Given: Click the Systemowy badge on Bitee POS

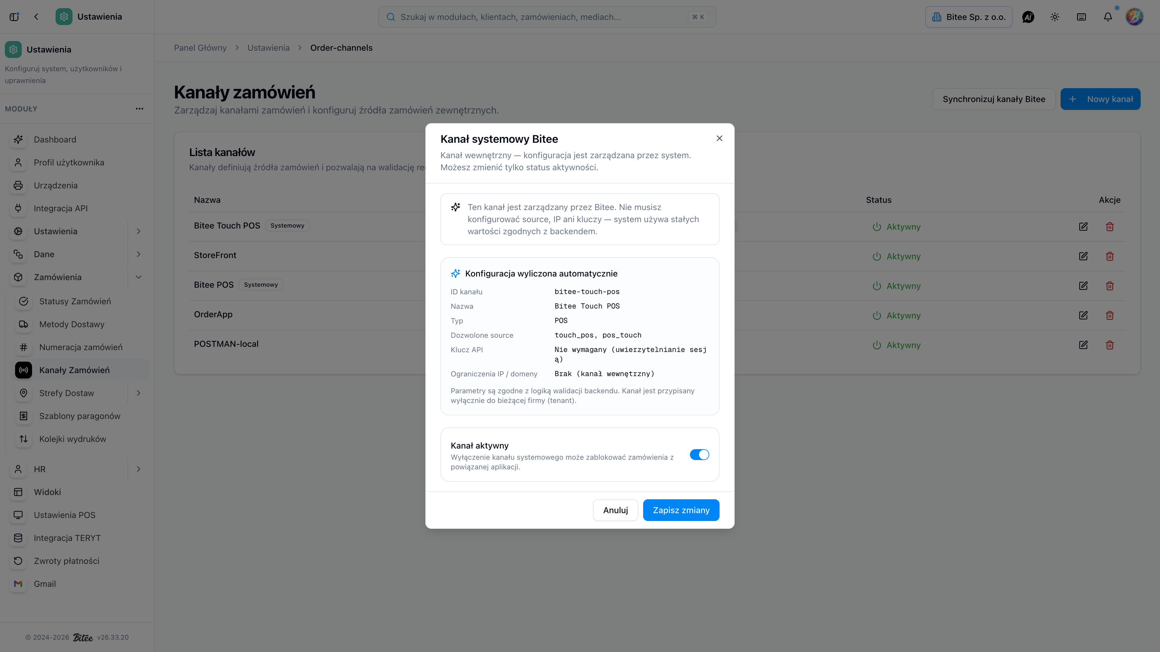Looking at the screenshot, I should (x=261, y=285).
